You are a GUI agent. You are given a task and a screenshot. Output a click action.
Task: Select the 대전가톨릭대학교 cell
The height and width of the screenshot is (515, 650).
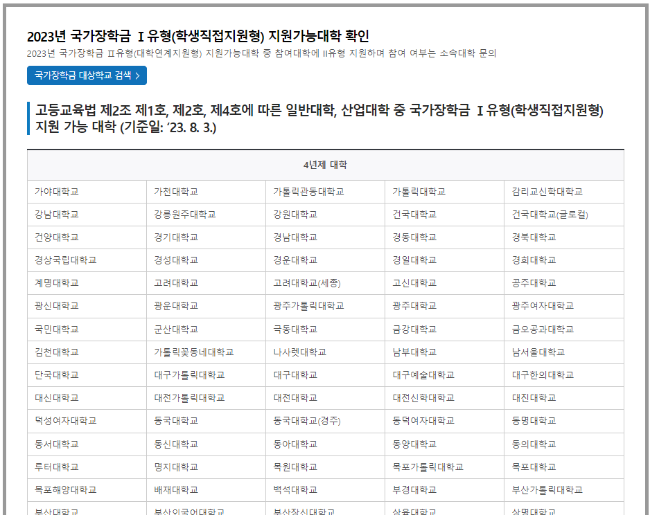(206, 398)
